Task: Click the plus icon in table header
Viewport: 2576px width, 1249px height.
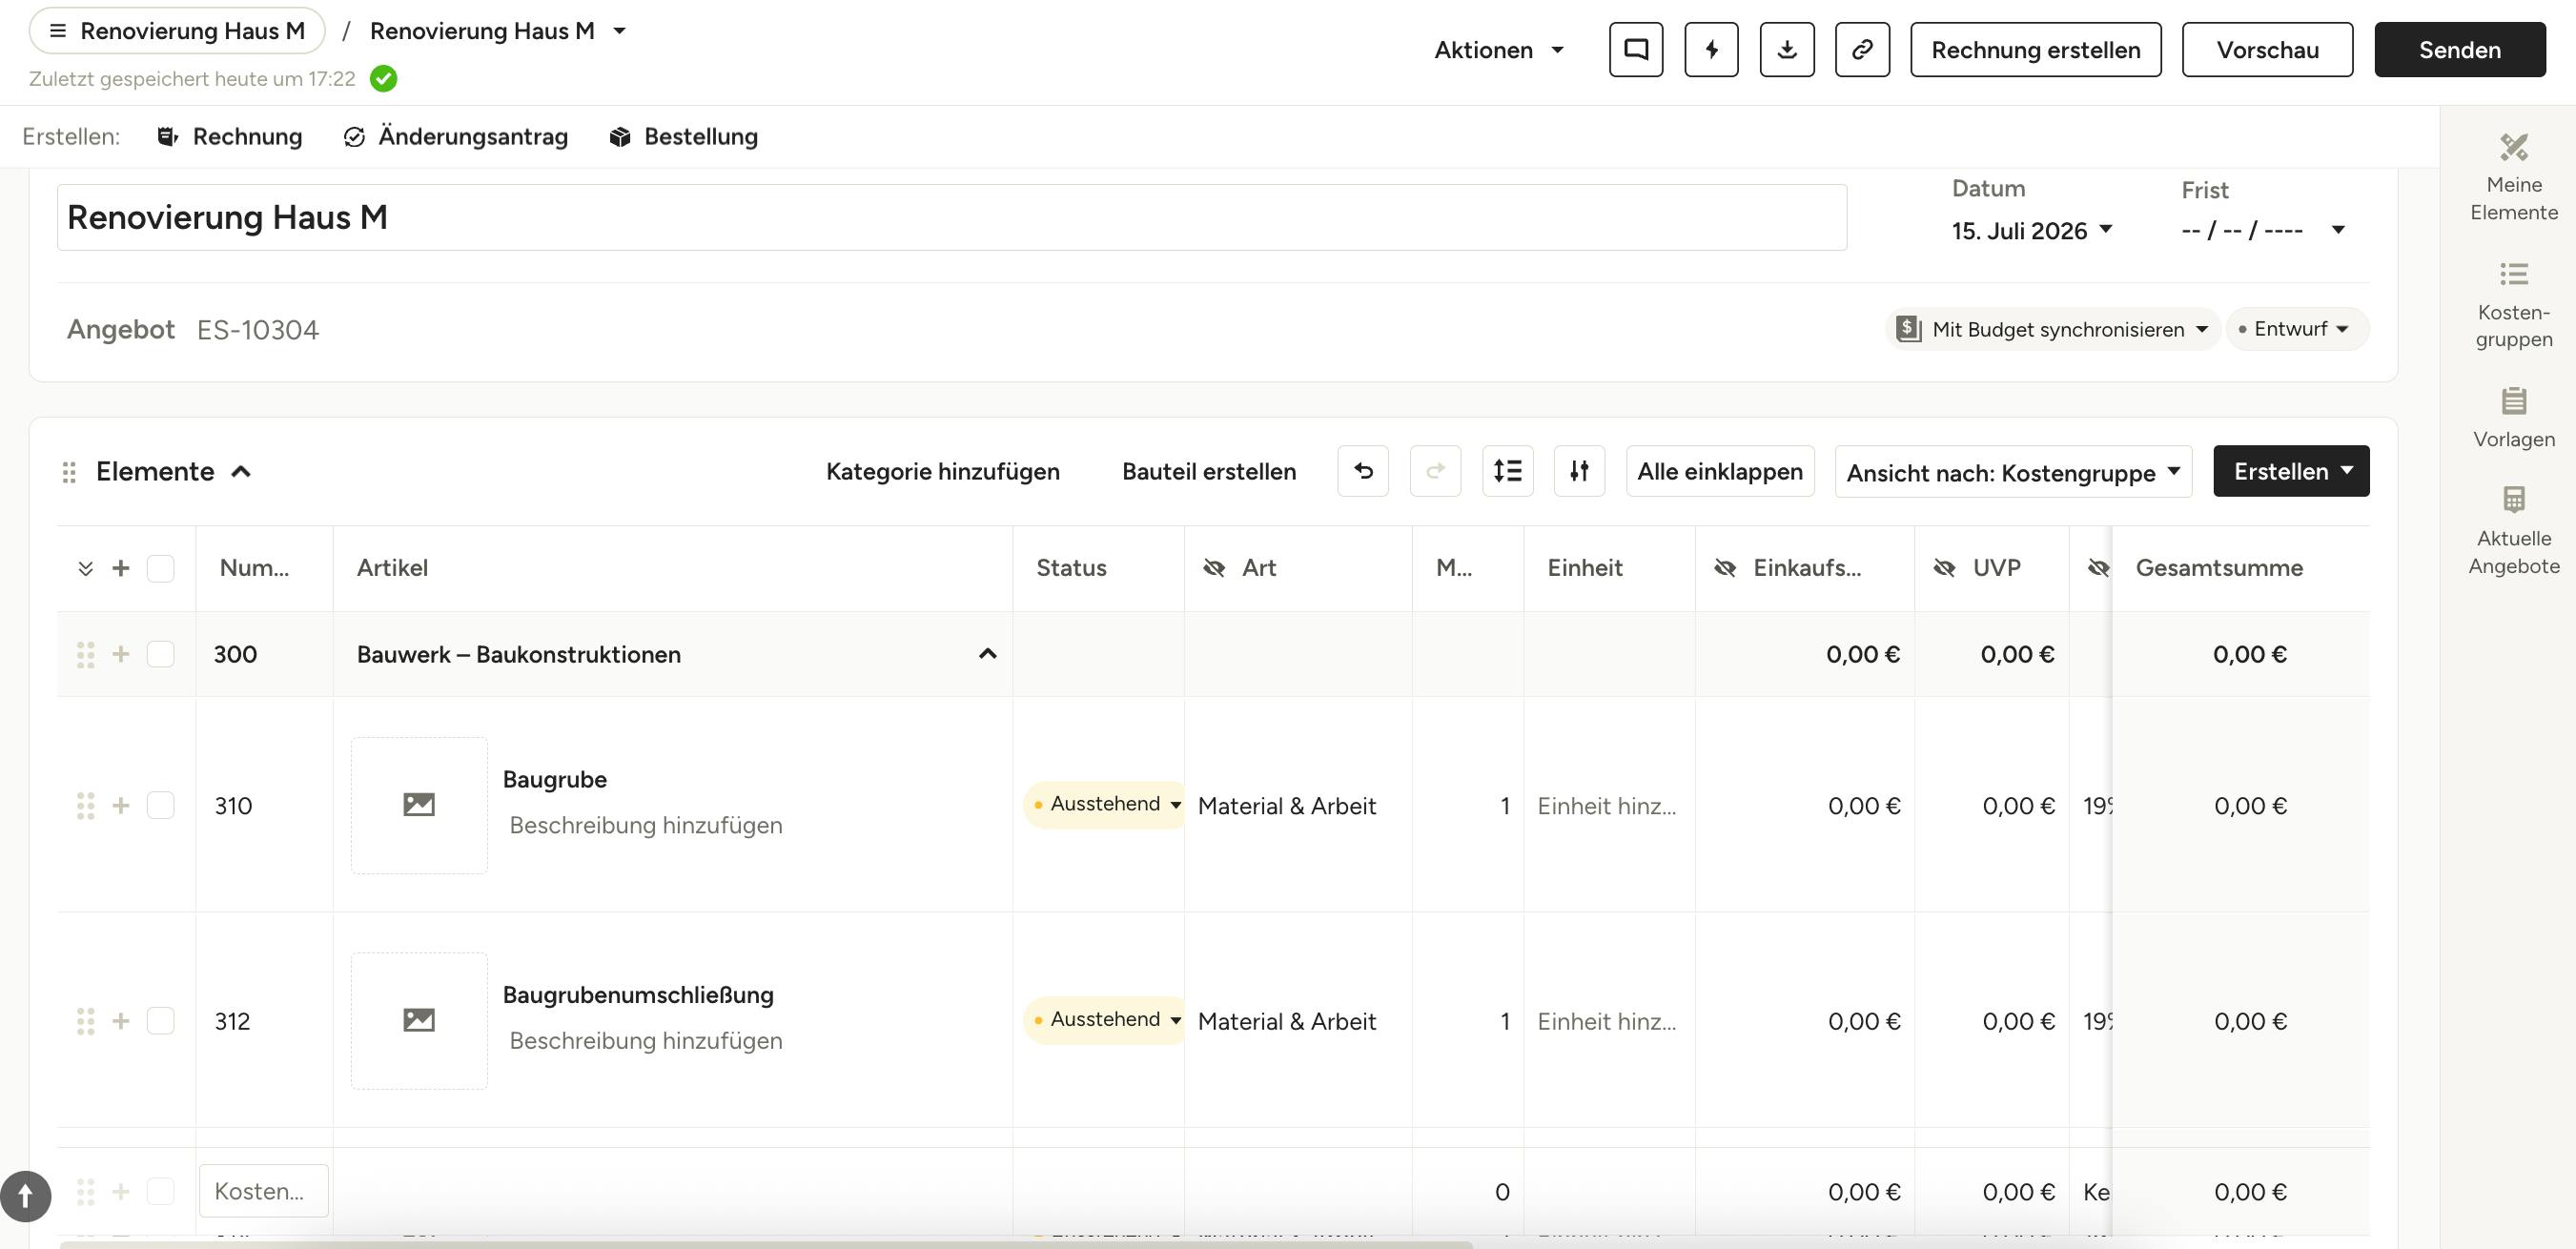Action: coord(121,568)
